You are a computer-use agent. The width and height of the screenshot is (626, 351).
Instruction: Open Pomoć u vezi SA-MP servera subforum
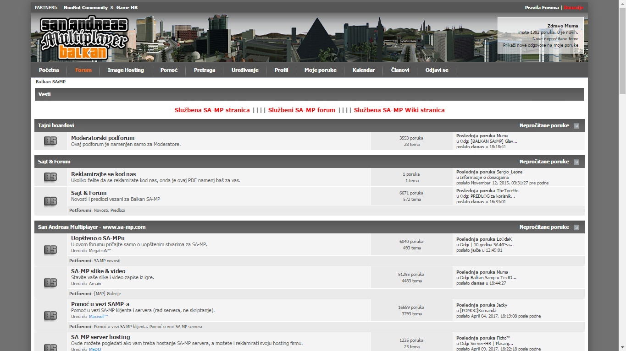(x=176, y=327)
